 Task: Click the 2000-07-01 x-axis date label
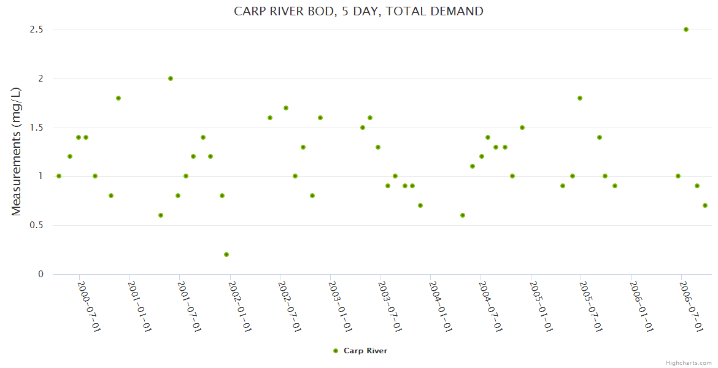(89, 307)
